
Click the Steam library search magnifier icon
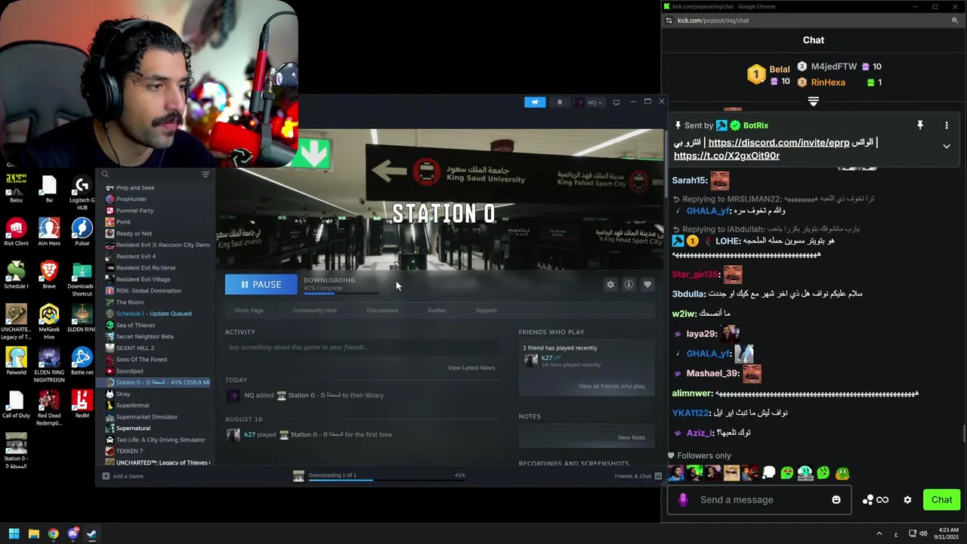pyautogui.click(x=105, y=175)
